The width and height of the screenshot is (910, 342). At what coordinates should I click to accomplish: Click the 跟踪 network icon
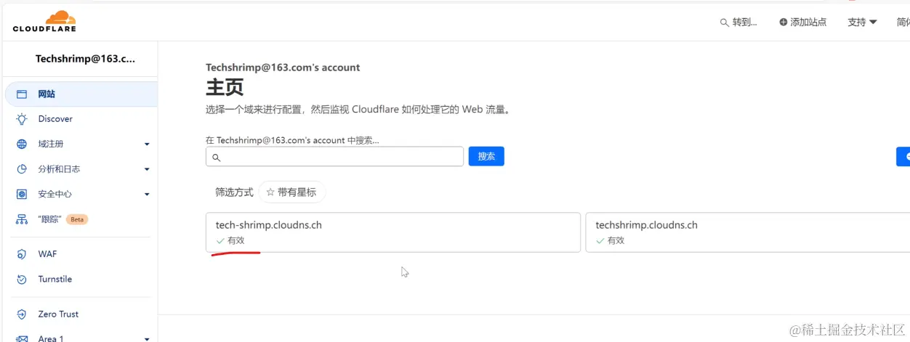[22, 219]
